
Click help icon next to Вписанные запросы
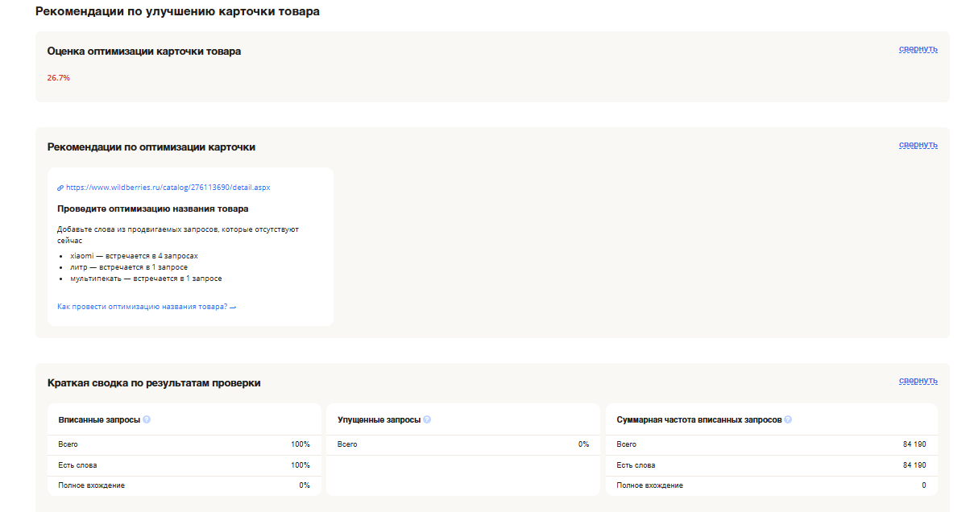point(147,420)
